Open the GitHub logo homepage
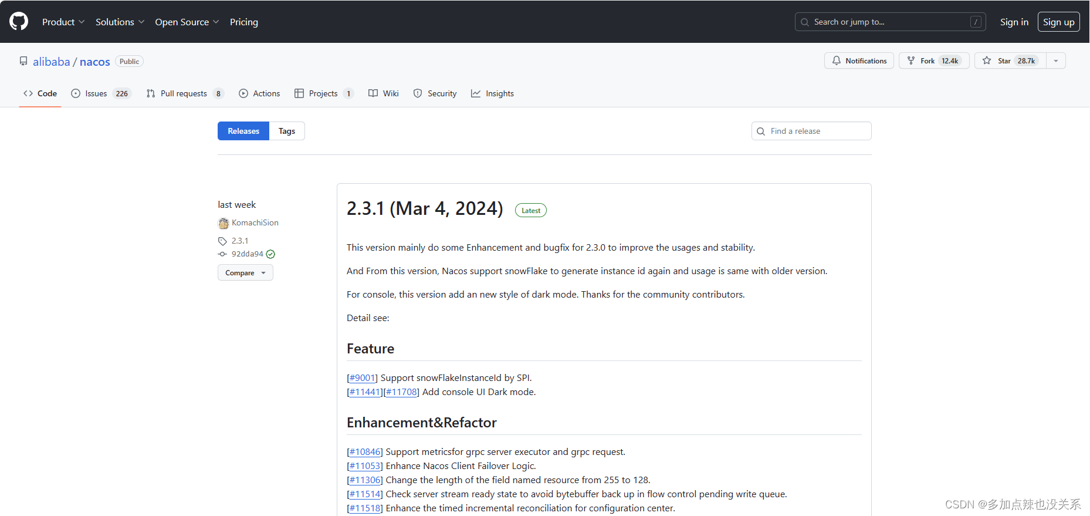 coord(19,22)
